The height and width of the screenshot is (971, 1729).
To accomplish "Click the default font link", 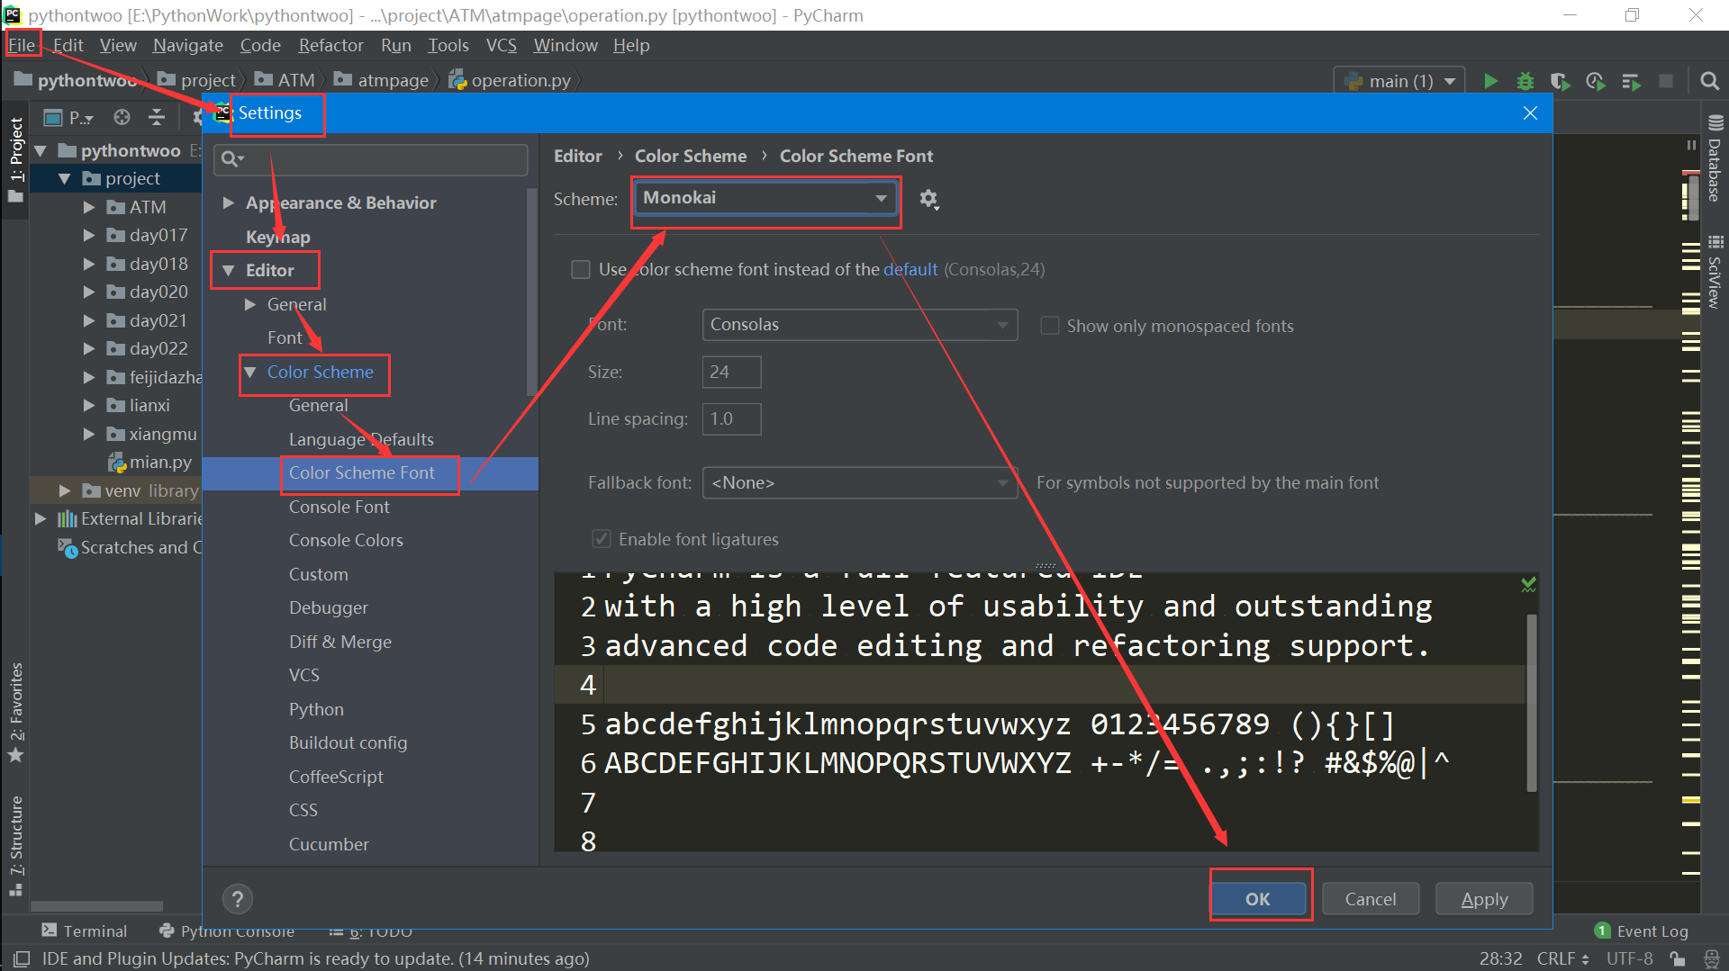I will (x=910, y=270).
